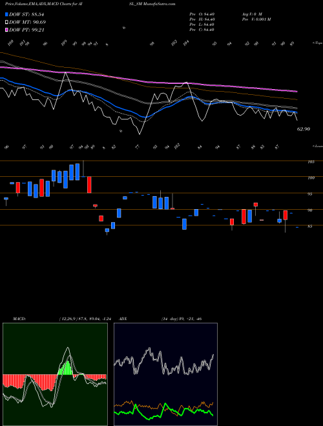
Task: Click the thick green ADX line
Action: coord(163,412)
